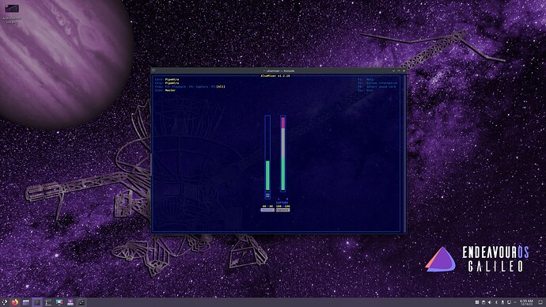Open the Konsole window menu icon in the title bar

(154, 70)
